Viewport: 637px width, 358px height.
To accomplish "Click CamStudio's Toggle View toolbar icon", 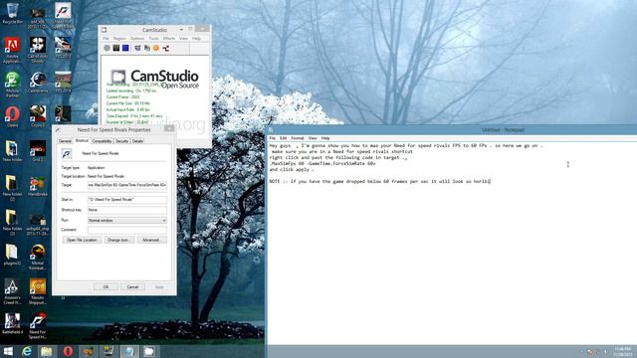I will (x=137, y=48).
